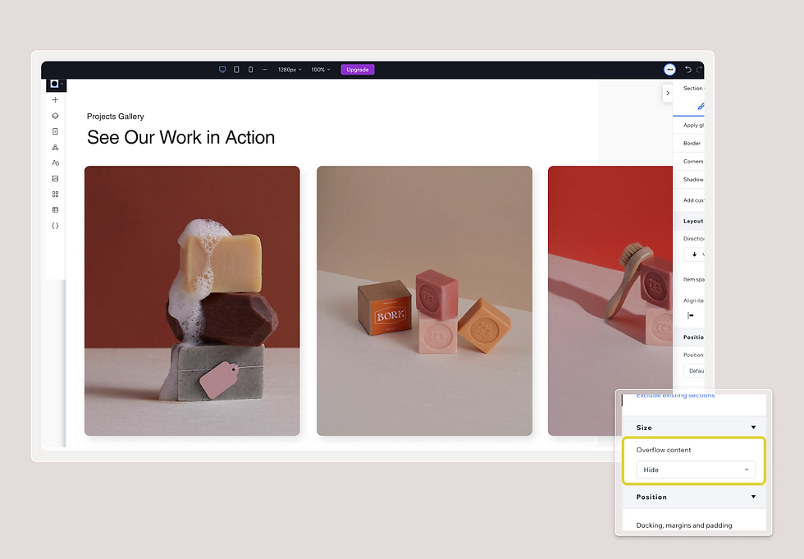The width and height of the screenshot is (804, 559).
Task: Select the mobile breakpoint icon
Action: pyautogui.click(x=251, y=70)
